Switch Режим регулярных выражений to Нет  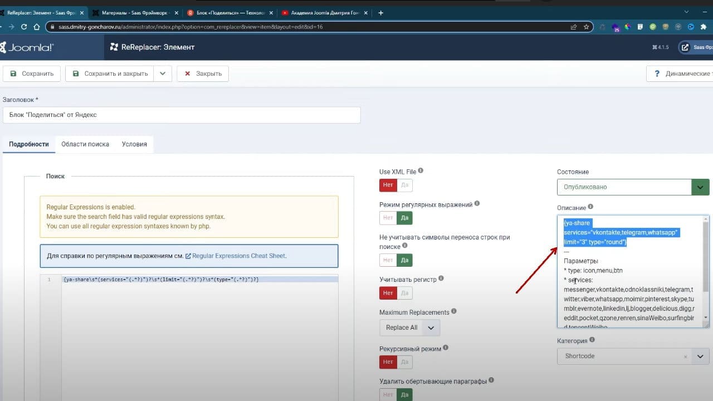tap(388, 218)
